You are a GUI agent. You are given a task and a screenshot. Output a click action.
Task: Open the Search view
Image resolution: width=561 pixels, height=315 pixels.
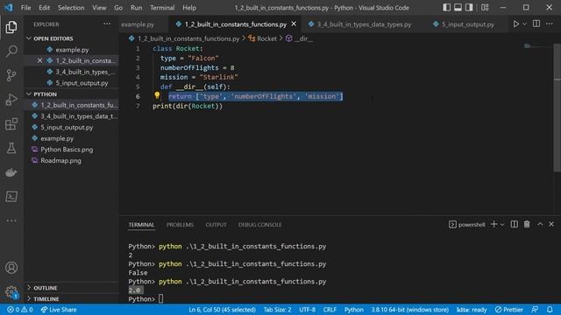11,51
